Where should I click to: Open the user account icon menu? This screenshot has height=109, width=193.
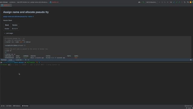(139, 2)
